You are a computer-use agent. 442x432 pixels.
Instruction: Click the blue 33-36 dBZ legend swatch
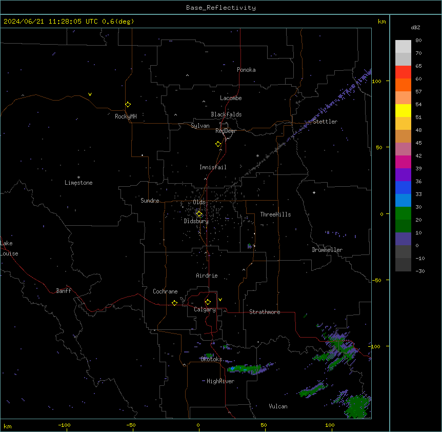tap(403, 187)
